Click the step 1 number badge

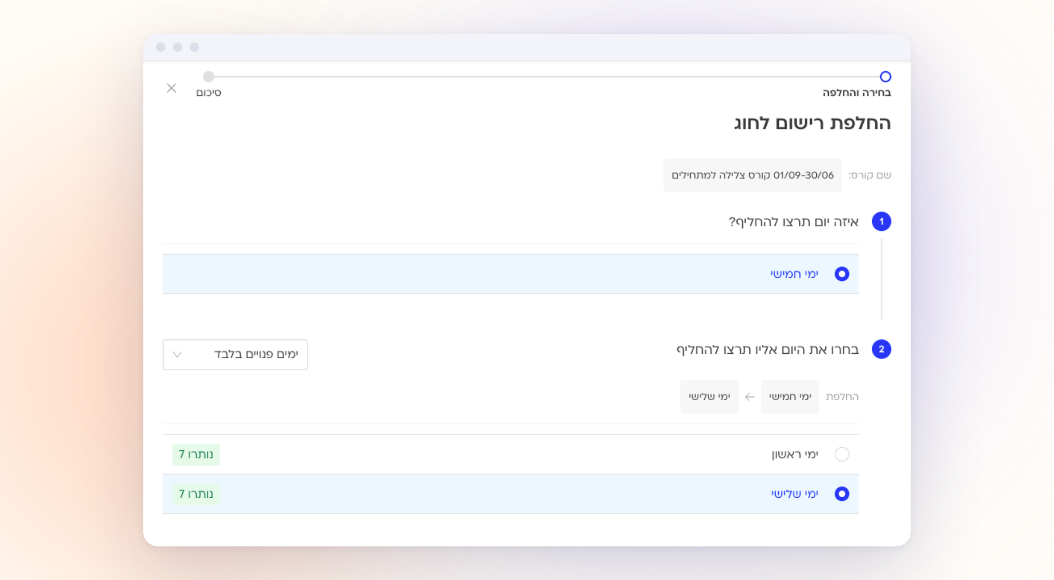click(881, 221)
